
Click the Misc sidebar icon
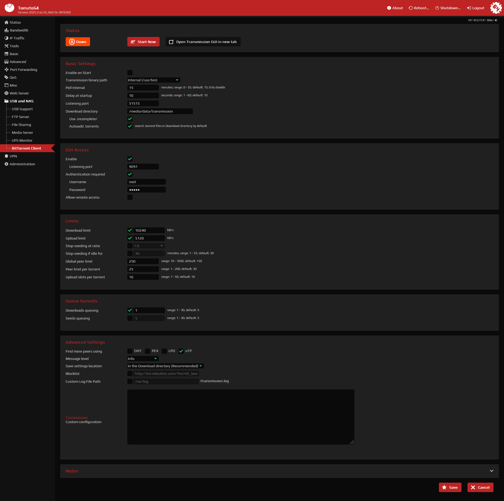coord(6,85)
